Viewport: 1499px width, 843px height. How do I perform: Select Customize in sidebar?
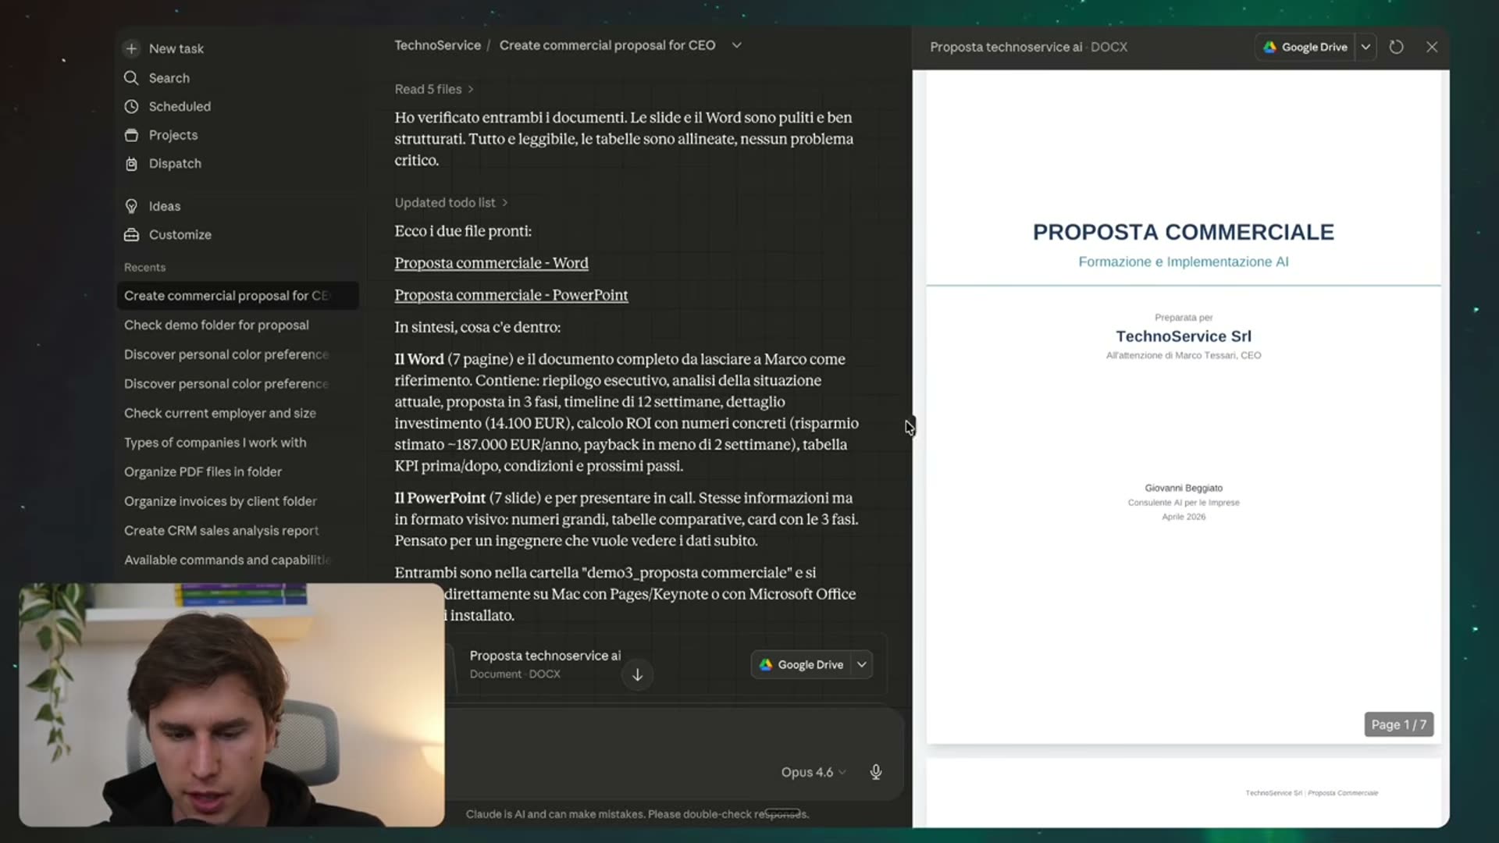(180, 235)
